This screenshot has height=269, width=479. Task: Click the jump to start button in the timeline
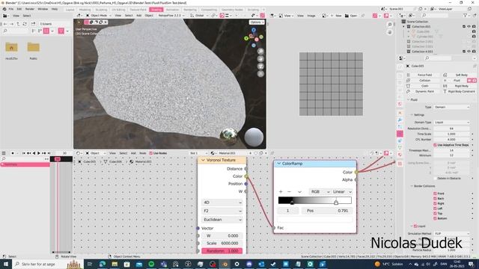click(x=23, y=153)
